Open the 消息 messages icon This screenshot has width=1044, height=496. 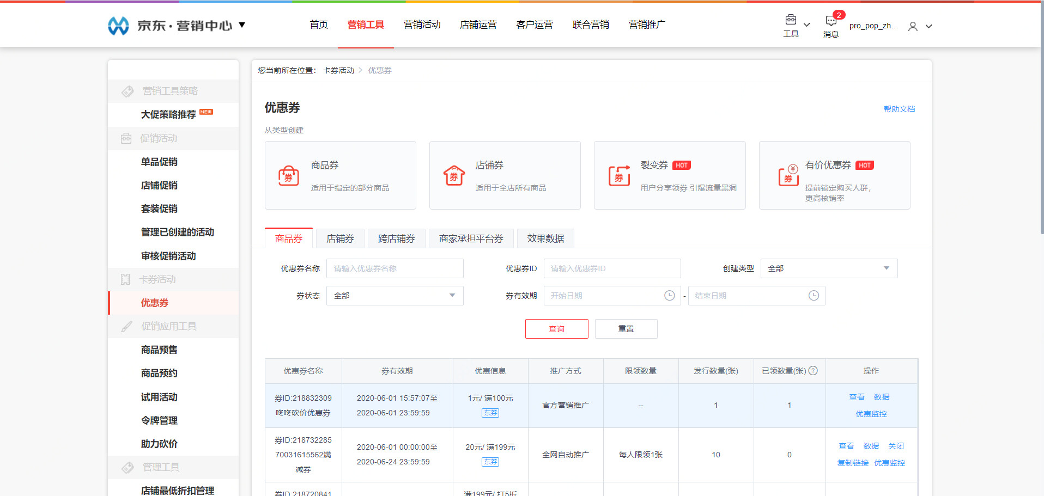tap(830, 21)
